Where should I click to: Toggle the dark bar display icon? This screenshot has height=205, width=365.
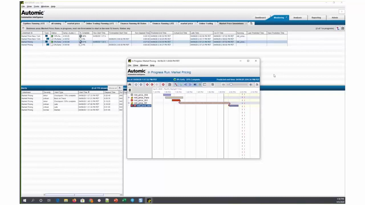(x=195, y=85)
